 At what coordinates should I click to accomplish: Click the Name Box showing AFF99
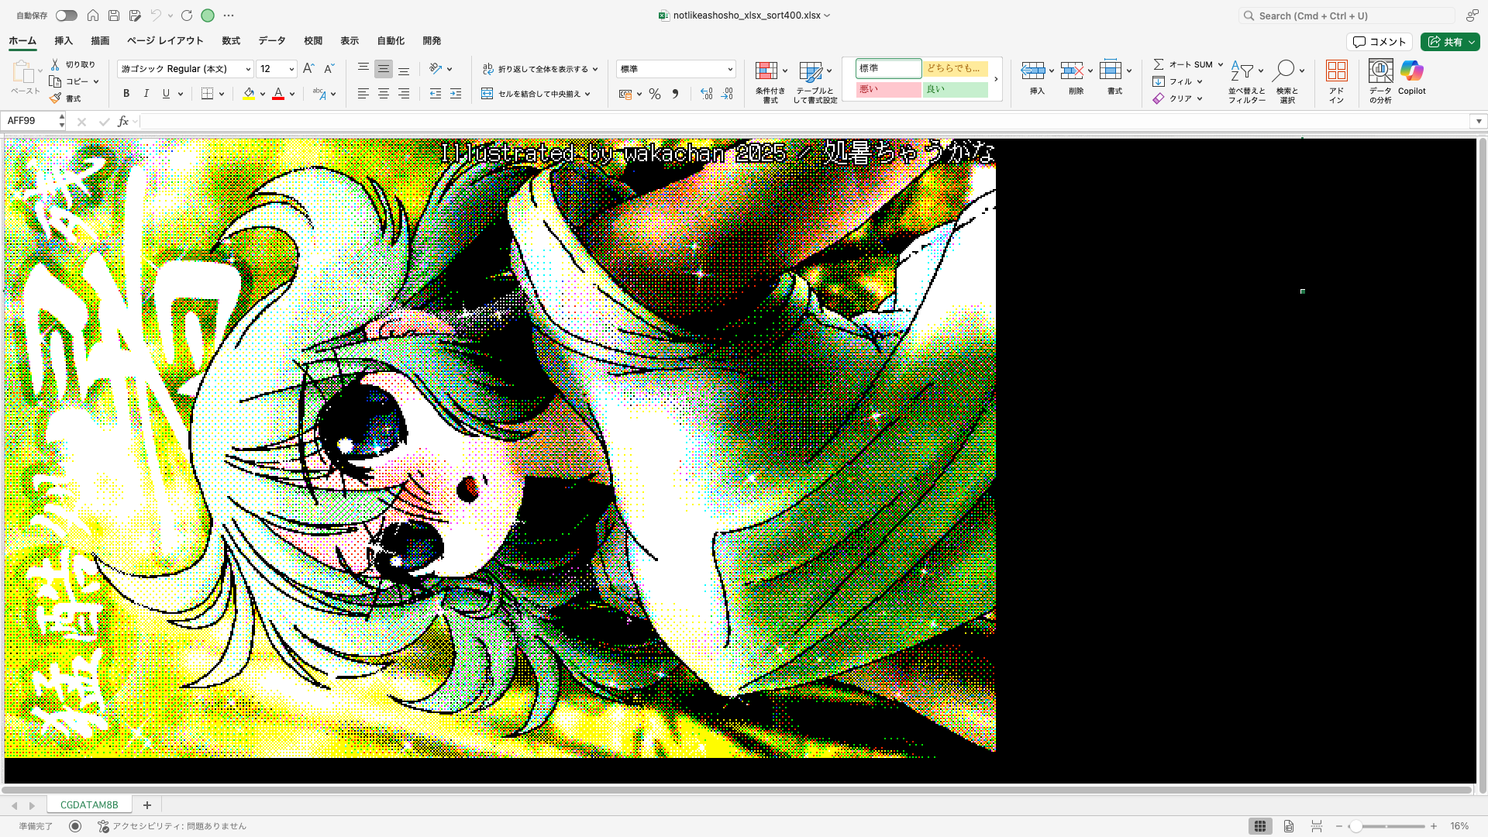tap(31, 121)
